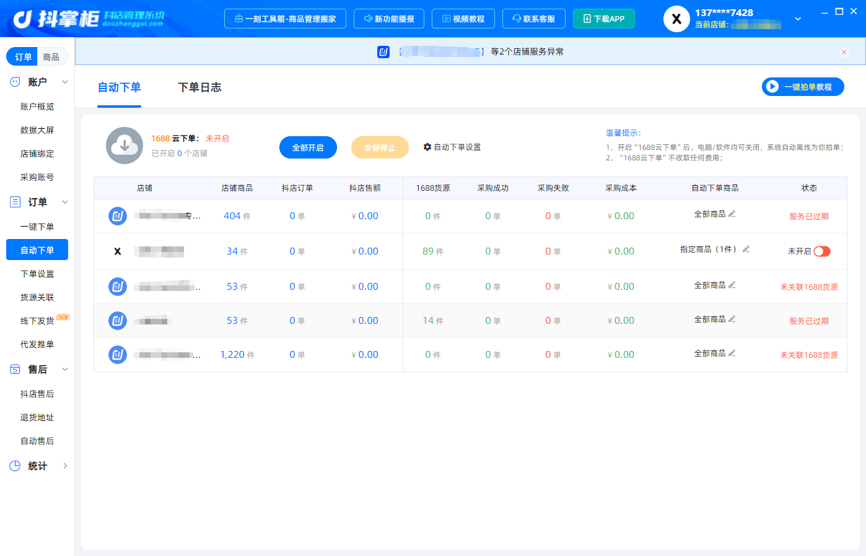
Task: Click 服务已过期 status in the 404 件 row
Action: click(x=809, y=216)
